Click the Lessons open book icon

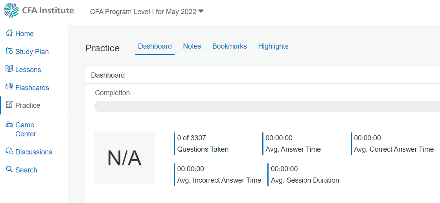[9, 69]
